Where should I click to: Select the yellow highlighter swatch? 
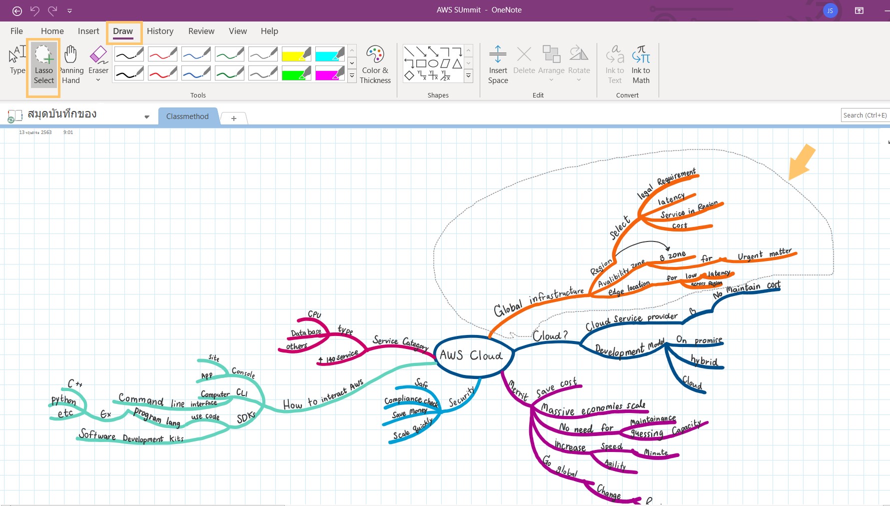coord(296,54)
